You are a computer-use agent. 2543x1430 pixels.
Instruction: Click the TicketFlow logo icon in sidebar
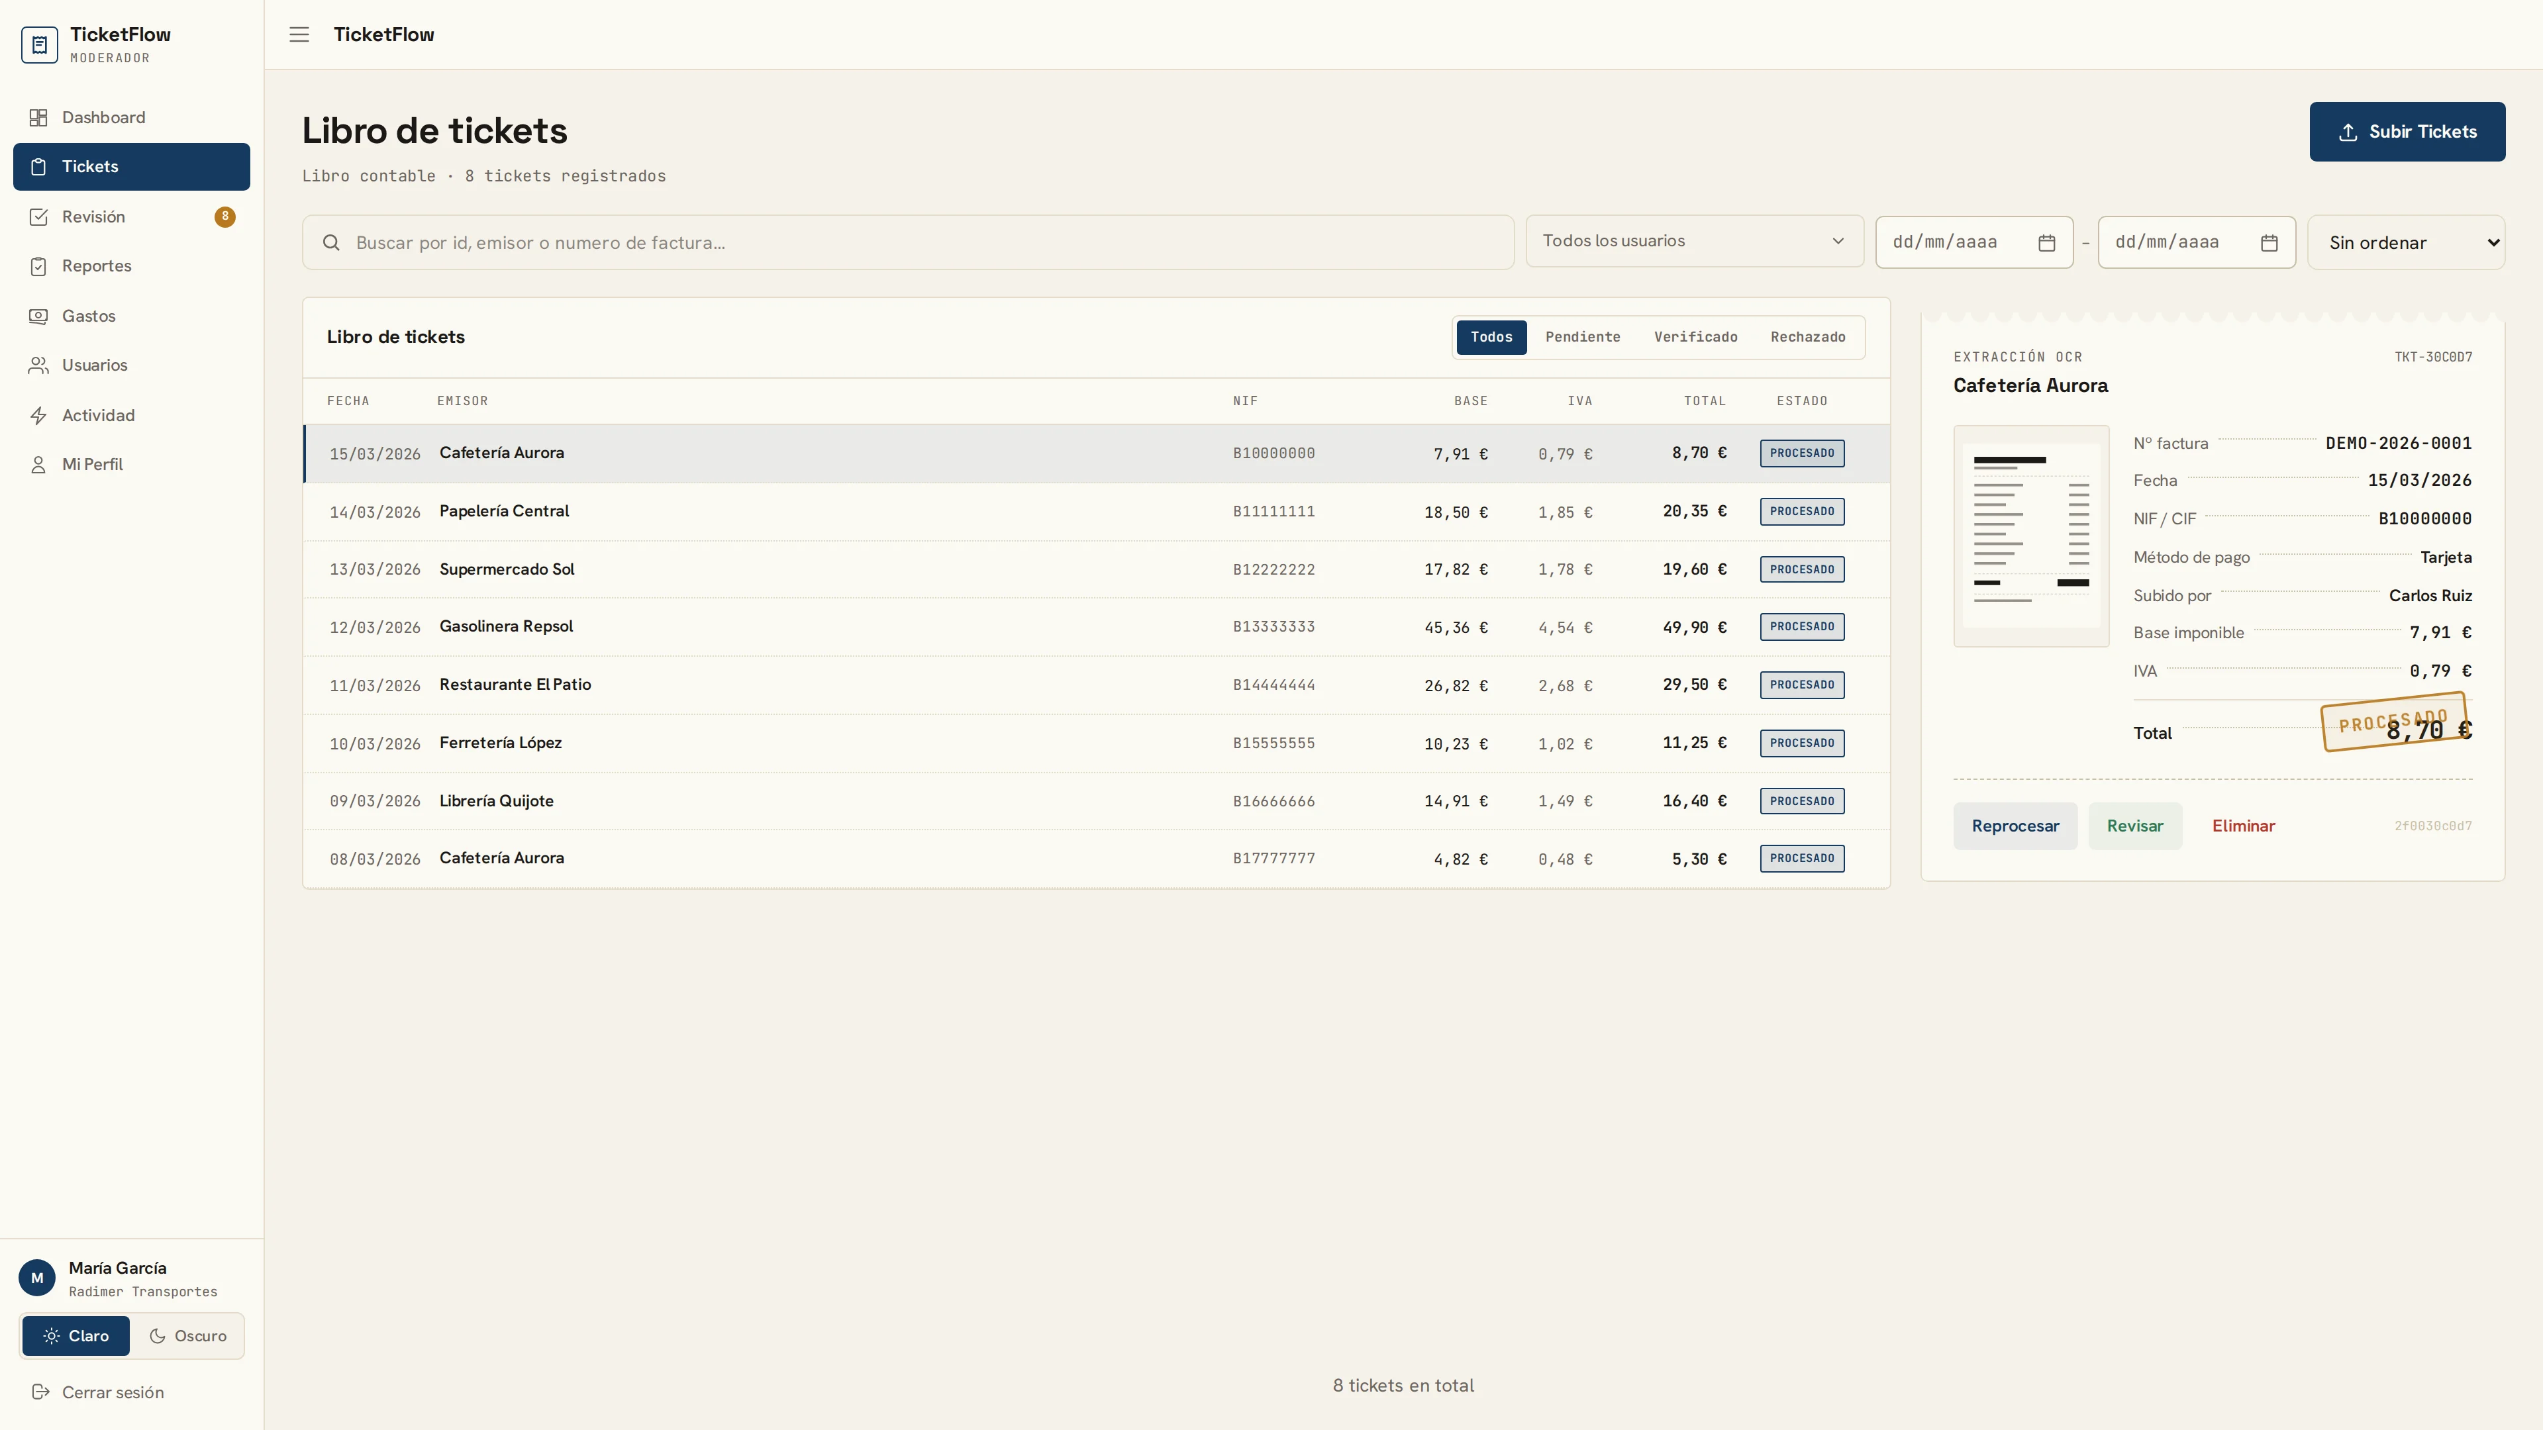point(40,44)
